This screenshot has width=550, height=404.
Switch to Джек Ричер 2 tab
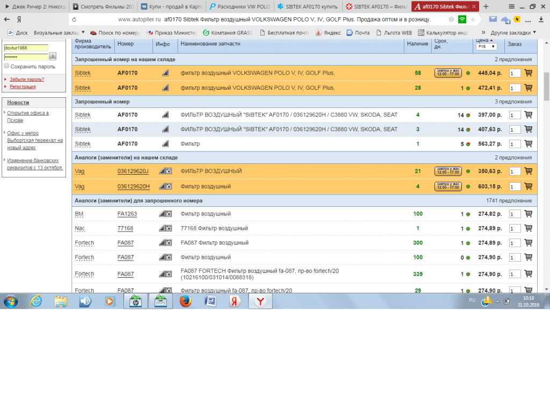35,6
